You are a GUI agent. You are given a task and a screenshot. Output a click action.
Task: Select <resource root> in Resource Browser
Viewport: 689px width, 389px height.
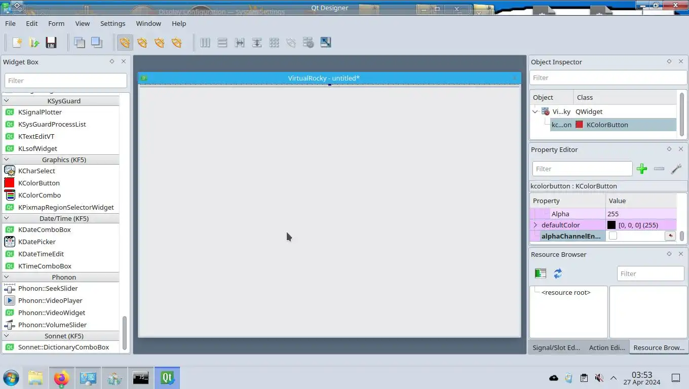point(566,292)
